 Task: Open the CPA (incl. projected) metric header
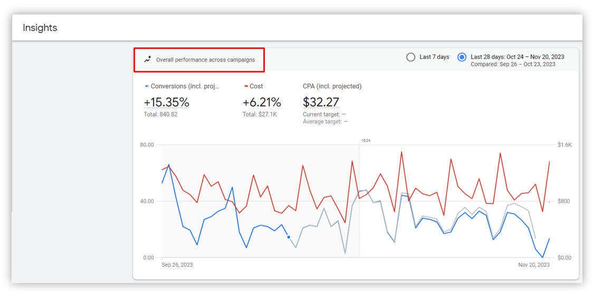332,86
